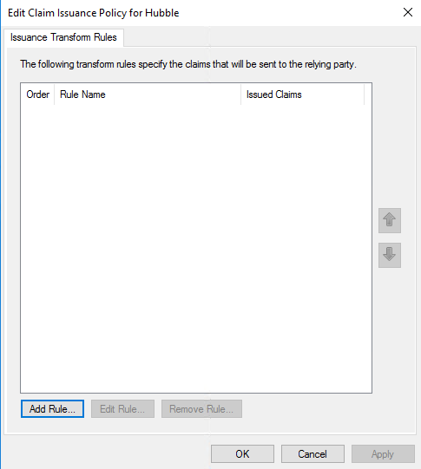This screenshot has width=421, height=469.
Task: Open the Add Rule wizard
Action: coord(52,409)
